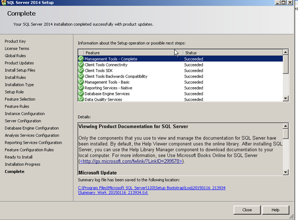This screenshot has width=298, height=220.
Task: Click the green check icon beside Client Tools Connectivity
Action: click(81, 65)
